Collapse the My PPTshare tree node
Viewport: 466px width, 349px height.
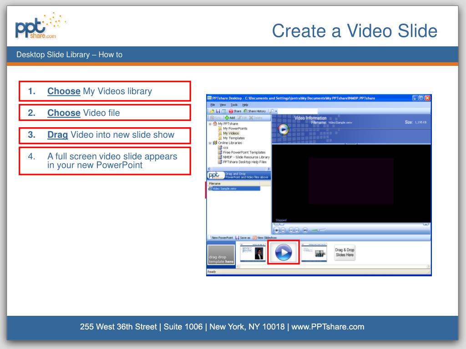click(210, 124)
